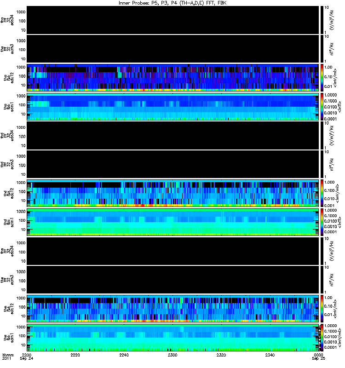Click the thd fbk scm1 spectrogram panel
The width and height of the screenshot is (345, 368).
pyautogui.click(x=173, y=222)
